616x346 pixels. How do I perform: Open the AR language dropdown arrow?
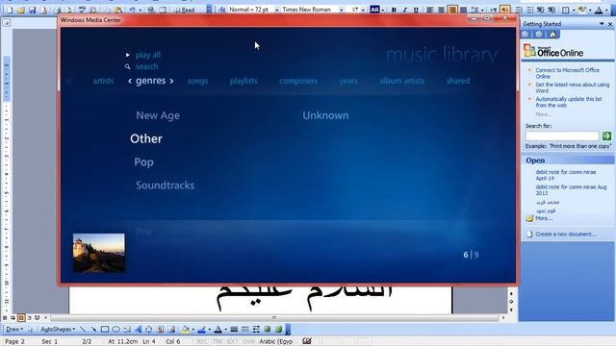(383, 10)
